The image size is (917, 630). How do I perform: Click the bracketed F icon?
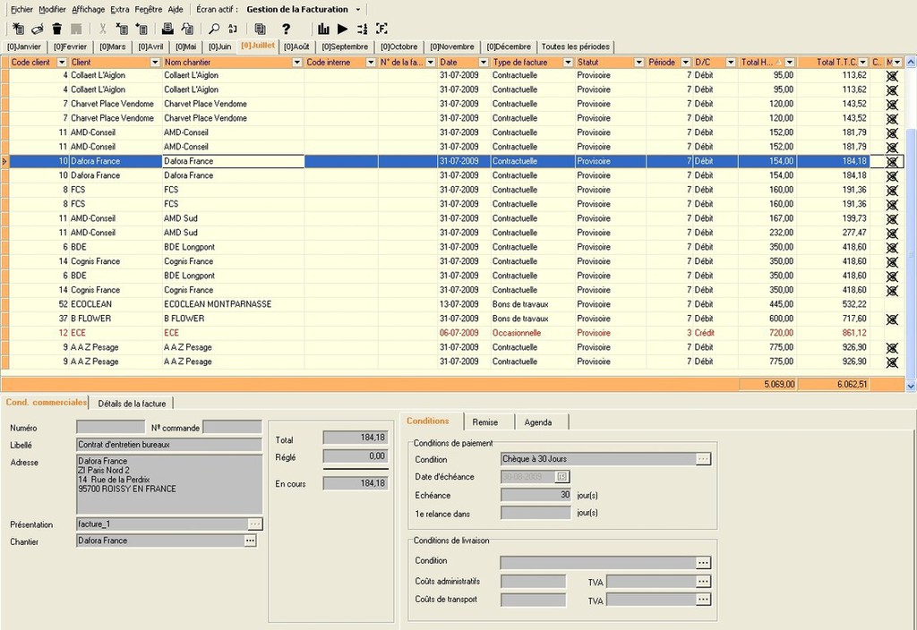381,29
